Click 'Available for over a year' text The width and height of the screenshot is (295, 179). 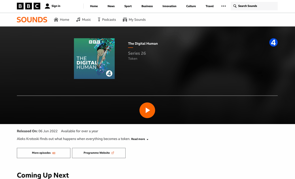(x=80, y=131)
